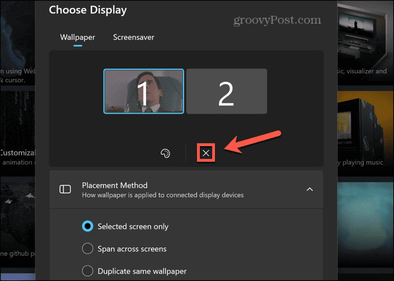Switch to the Screensaver tab

click(x=134, y=38)
